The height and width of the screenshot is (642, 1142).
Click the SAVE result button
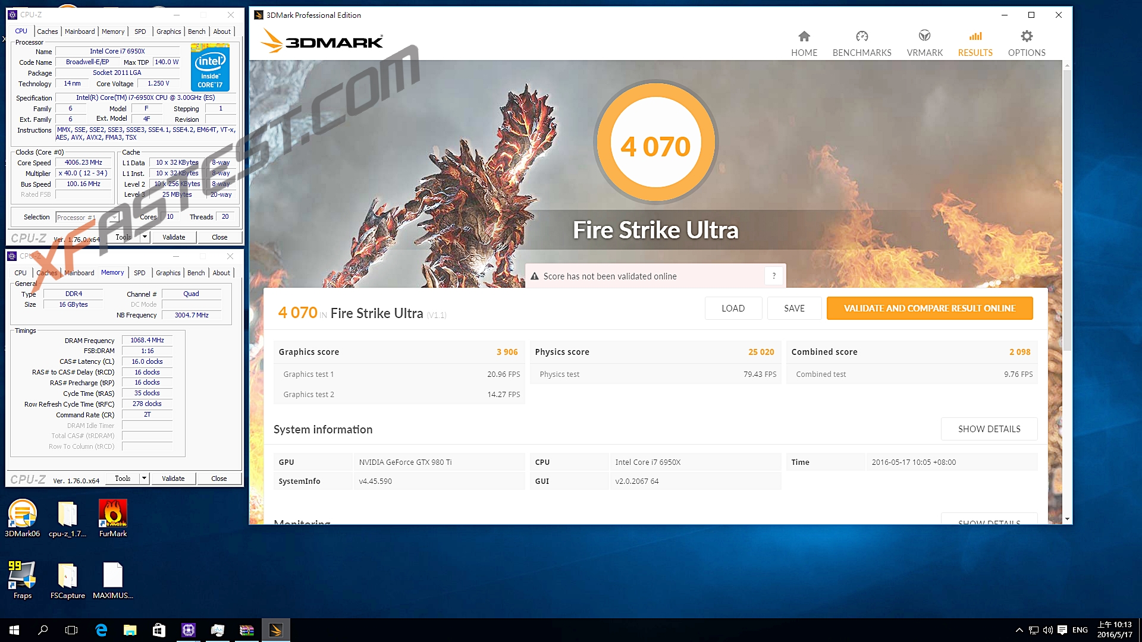pos(794,309)
